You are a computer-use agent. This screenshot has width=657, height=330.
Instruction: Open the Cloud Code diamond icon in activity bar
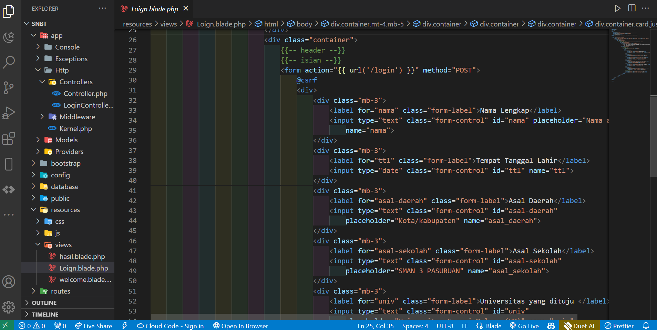[x=9, y=189]
